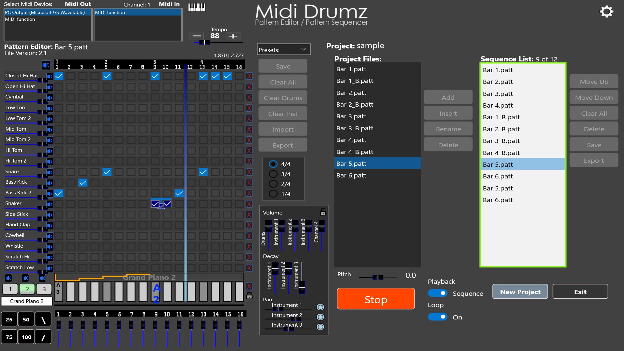Clear the Snare row with red X
Screen dimensions: 624x351
pyautogui.click(x=249, y=172)
